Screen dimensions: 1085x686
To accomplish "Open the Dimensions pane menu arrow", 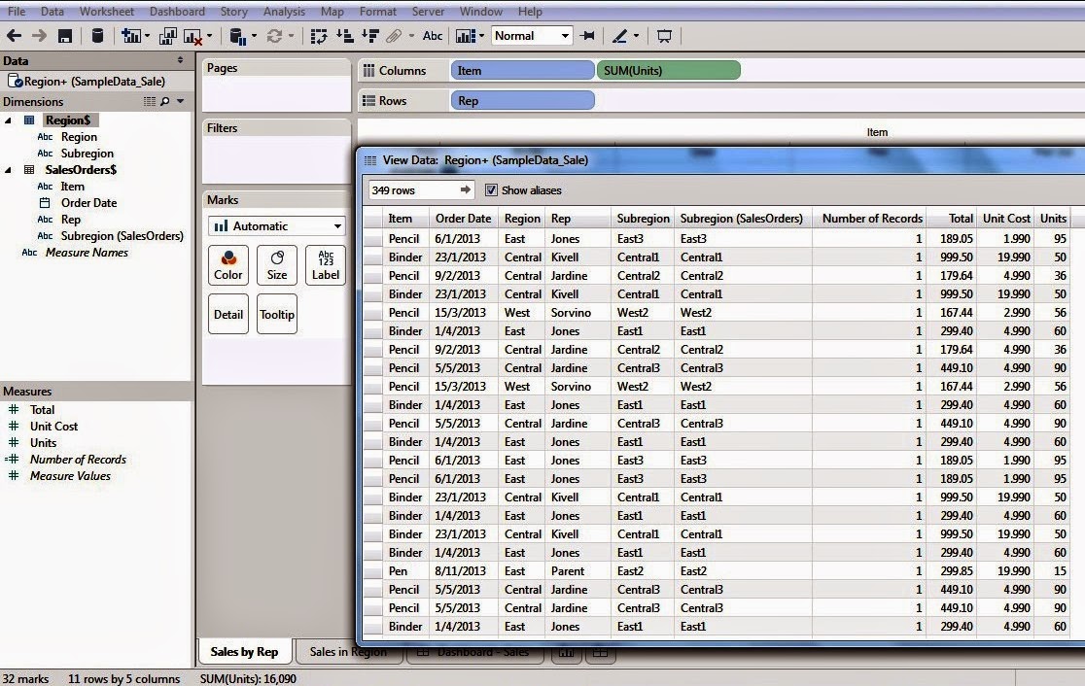I will (x=181, y=102).
